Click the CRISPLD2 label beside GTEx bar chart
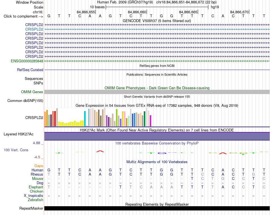This screenshot has width=270, height=215. 34,118
